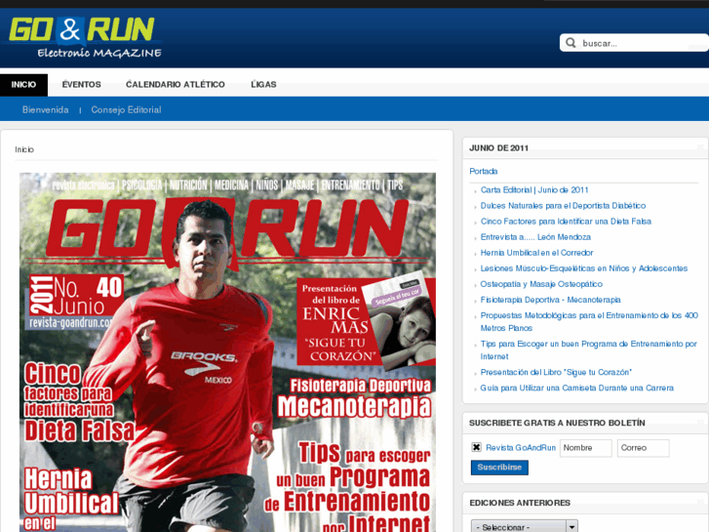The height and width of the screenshot is (532, 709).
Task: Open Carta Editorial | Junio de 2011
Action: (534, 190)
